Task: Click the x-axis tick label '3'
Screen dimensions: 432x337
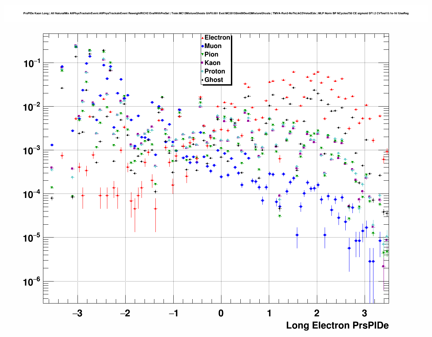Action: [x=365, y=313]
